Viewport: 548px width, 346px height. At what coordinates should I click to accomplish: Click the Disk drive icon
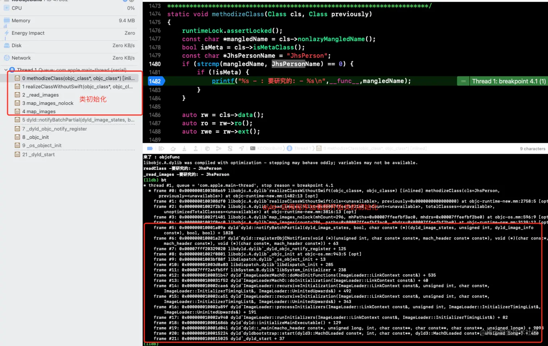7,45
